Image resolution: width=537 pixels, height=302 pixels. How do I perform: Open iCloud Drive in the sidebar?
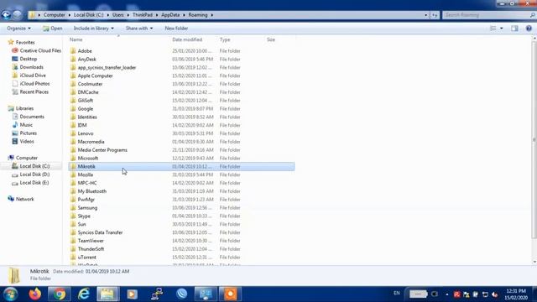[x=29, y=75]
